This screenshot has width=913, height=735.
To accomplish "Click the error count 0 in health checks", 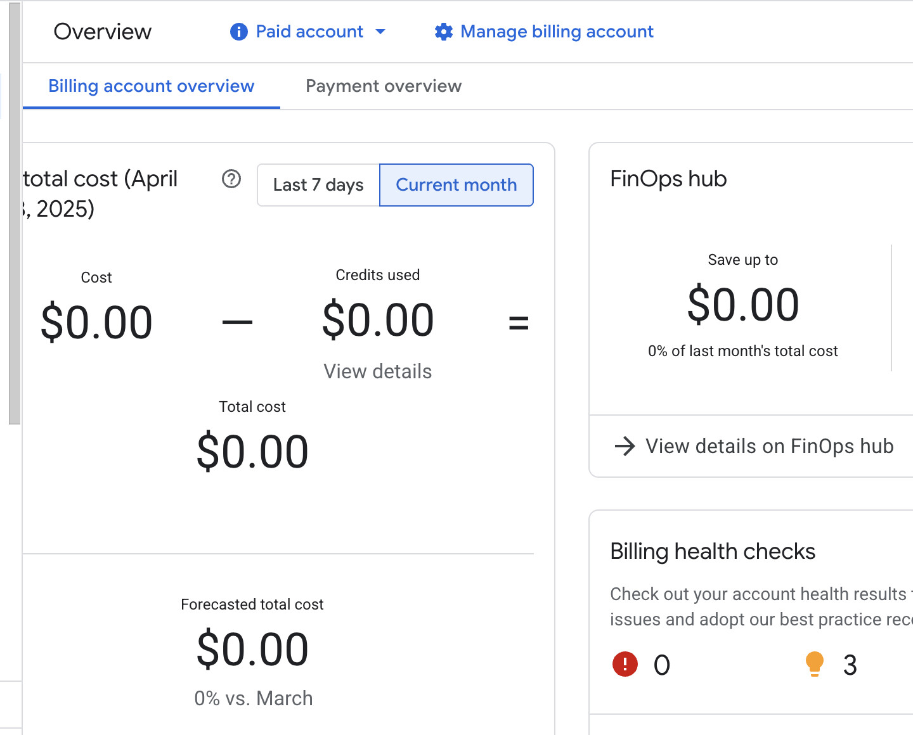I will point(661,665).
